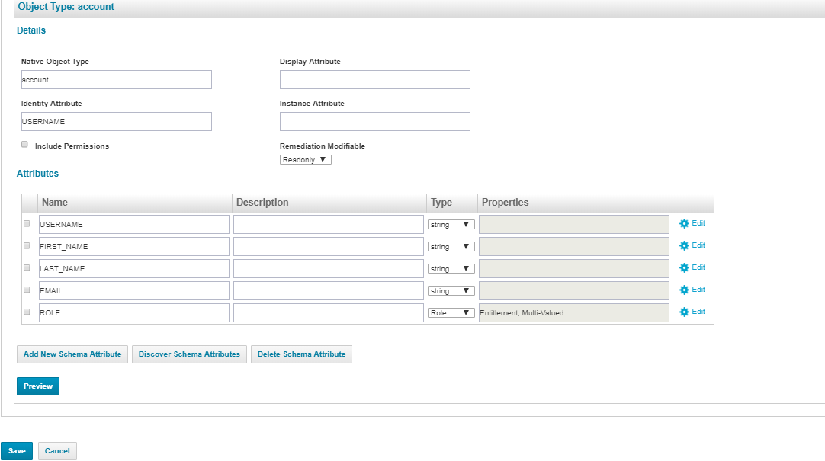This screenshot has height=461, width=825.
Task: Click the Discover Schema Attributes button
Action: point(188,354)
